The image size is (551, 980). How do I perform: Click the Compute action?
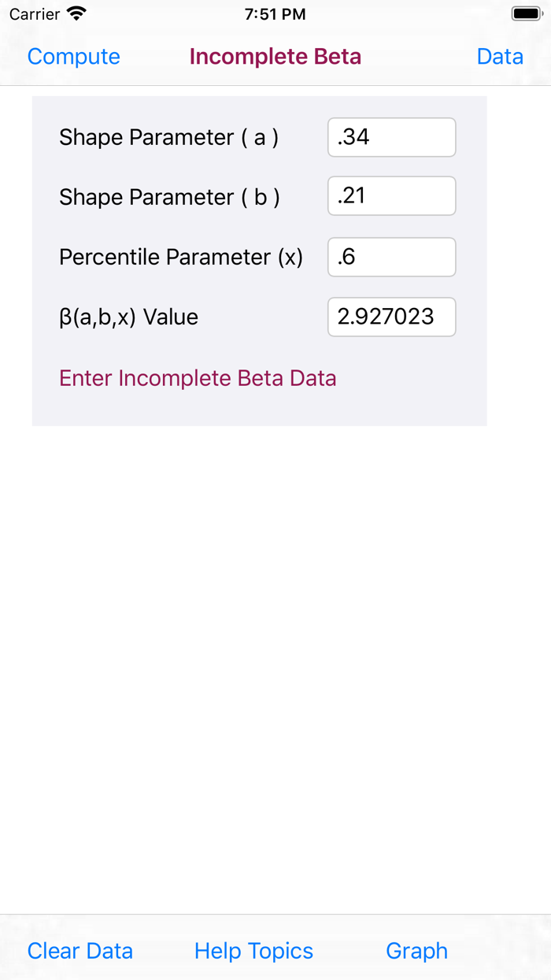[x=73, y=57]
